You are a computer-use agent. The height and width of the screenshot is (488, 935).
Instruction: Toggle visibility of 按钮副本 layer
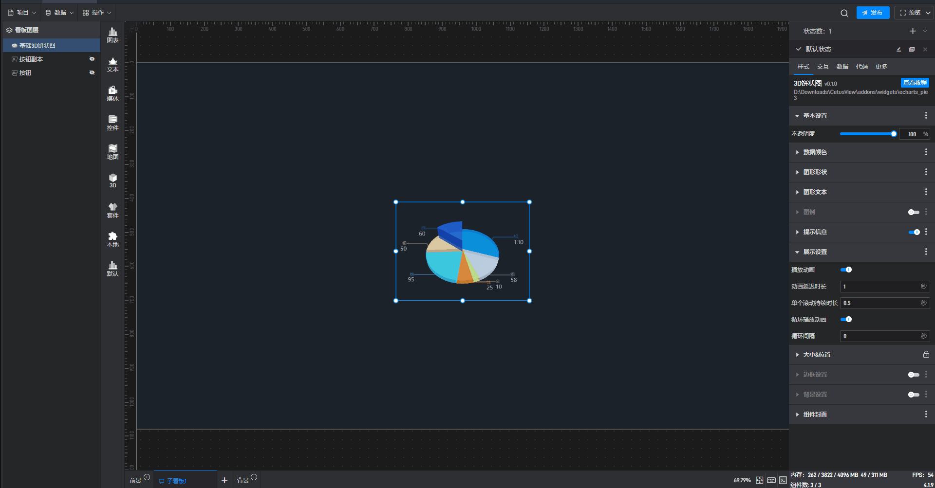click(x=92, y=59)
